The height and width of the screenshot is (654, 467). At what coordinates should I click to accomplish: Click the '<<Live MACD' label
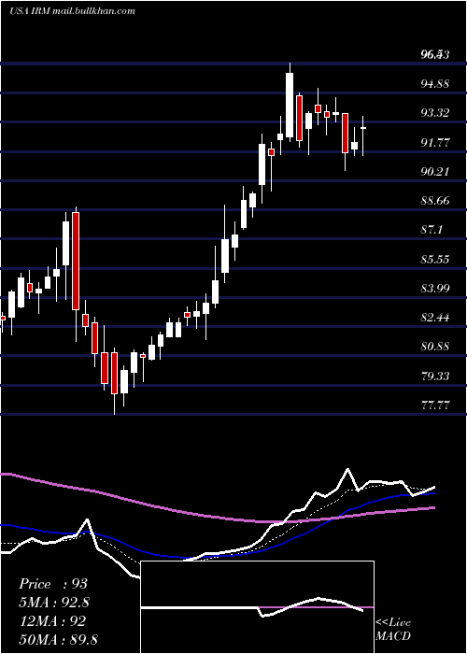pyautogui.click(x=393, y=629)
